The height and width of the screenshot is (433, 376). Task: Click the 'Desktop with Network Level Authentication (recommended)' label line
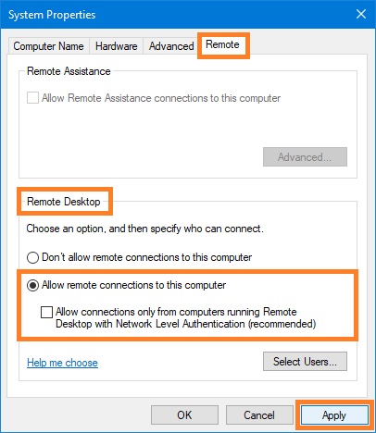pos(186,324)
